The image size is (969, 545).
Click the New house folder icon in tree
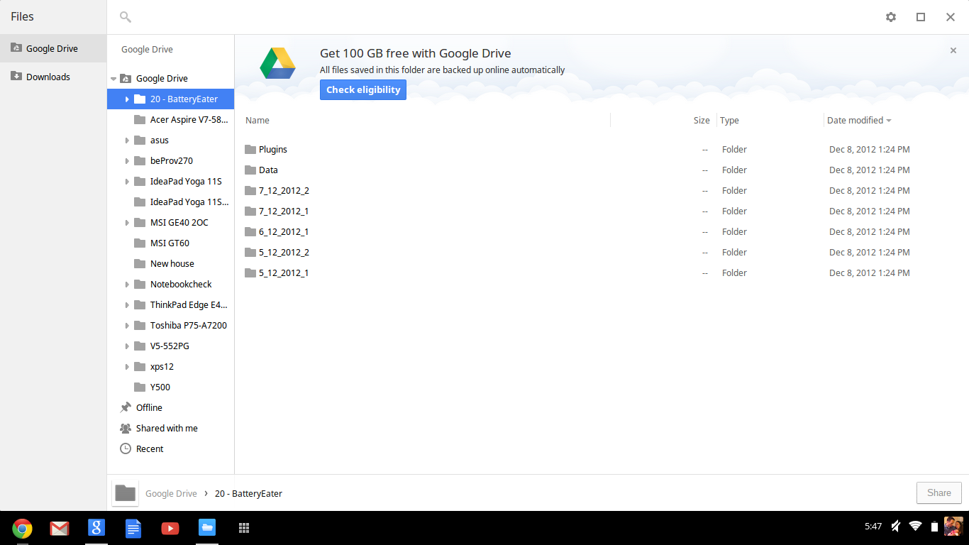coord(140,263)
